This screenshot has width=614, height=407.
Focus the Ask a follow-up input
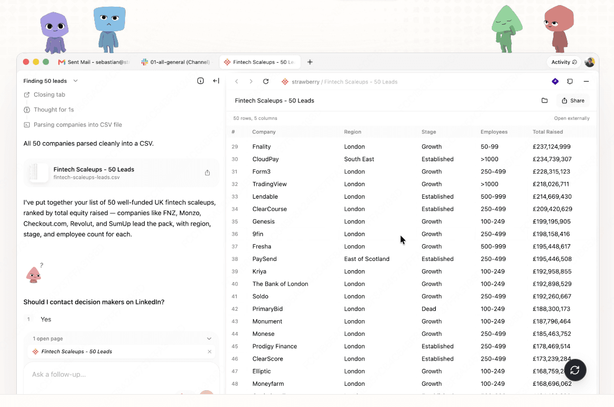(x=121, y=375)
